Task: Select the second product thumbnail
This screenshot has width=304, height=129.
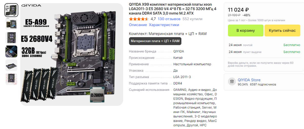Action: click(x=11, y=24)
